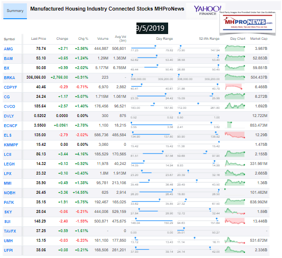282x258 pixels.
Task: View the MMI stock page
Action: (8, 183)
